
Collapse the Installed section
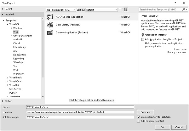point(3,14)
